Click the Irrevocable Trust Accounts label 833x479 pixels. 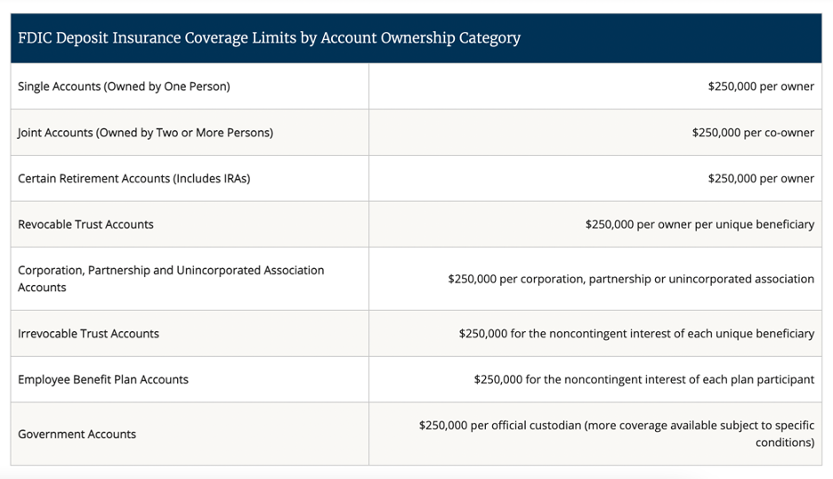click(x=88, y=333)
